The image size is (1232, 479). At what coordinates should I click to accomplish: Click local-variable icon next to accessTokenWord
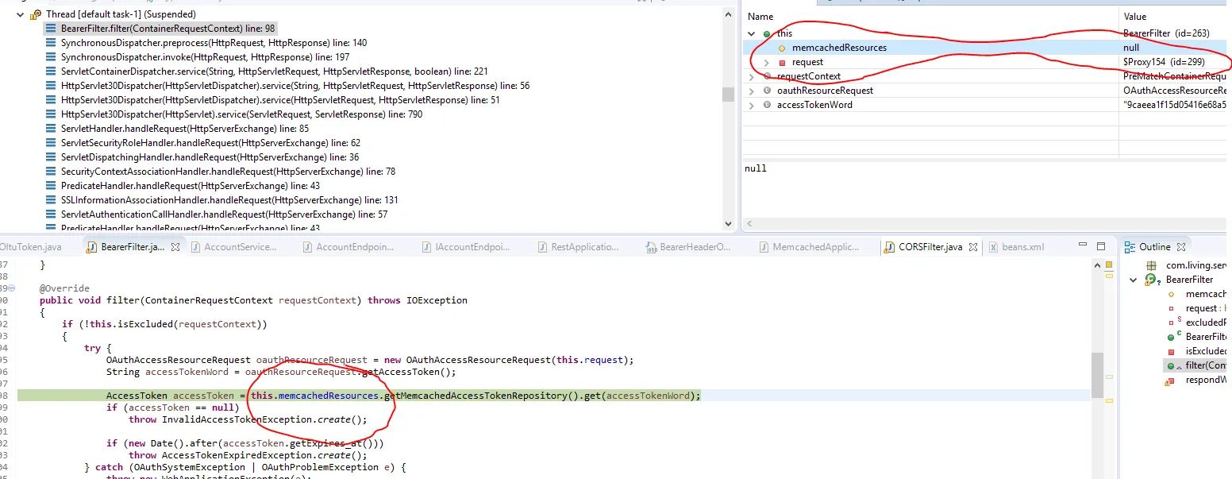click(767, 105)
